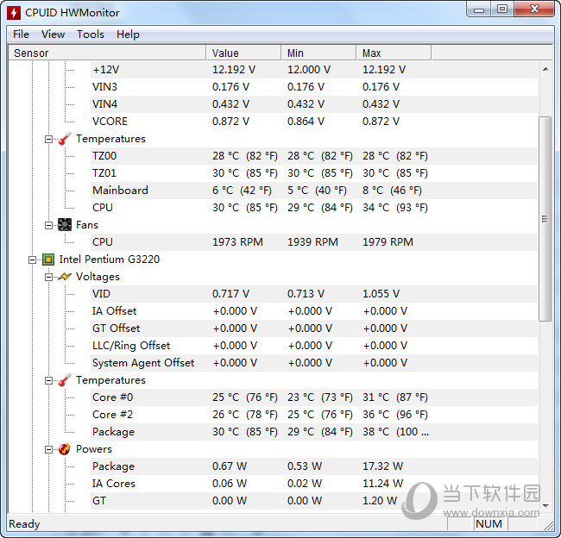Collapse the Fans section
Viewport: 561px width, 538px height.
48,225
